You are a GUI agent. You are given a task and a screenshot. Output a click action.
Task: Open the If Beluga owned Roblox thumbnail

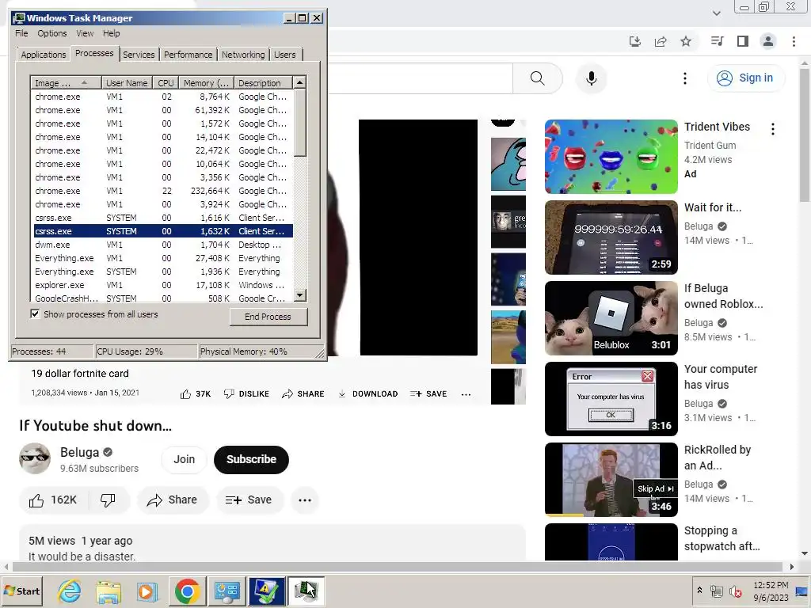pos(611,318)
